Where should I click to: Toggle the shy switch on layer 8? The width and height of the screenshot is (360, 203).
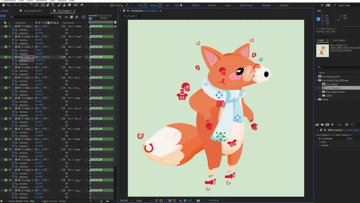[36, 77]
